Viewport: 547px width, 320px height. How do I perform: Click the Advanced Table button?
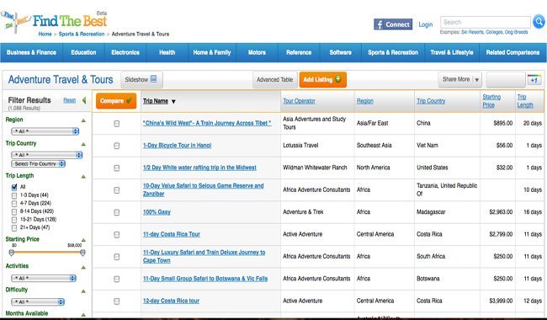click(x=275, y=79)
